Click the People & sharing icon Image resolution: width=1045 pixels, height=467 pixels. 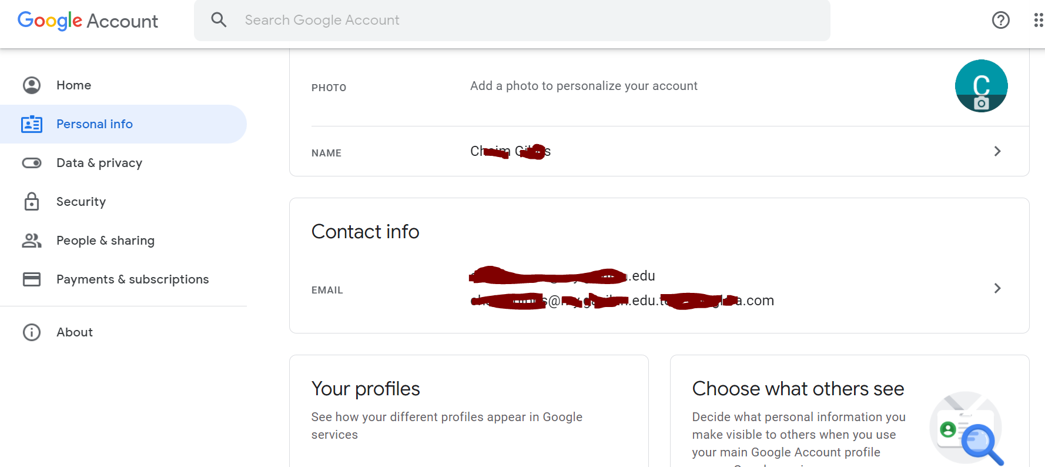click(32, 241)
